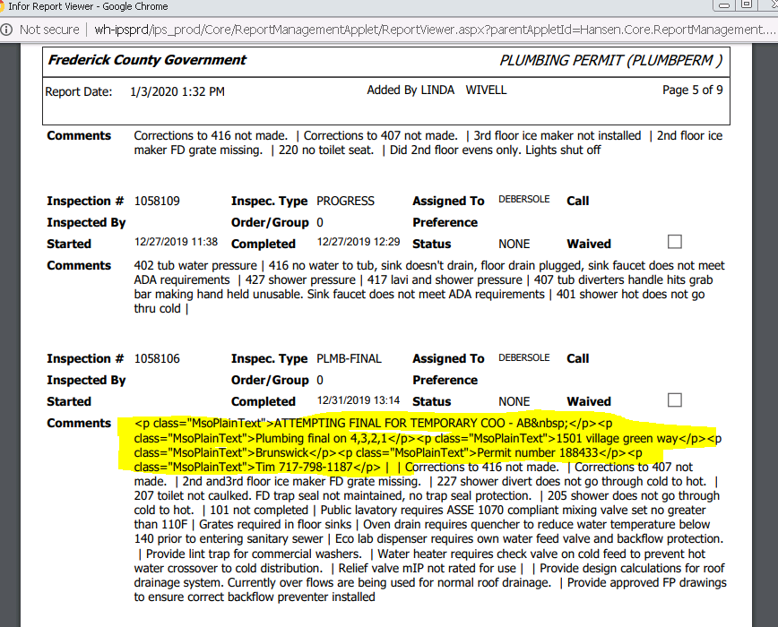Click report date value "1/3/2020 1:32 PM"

pos(177,91)
